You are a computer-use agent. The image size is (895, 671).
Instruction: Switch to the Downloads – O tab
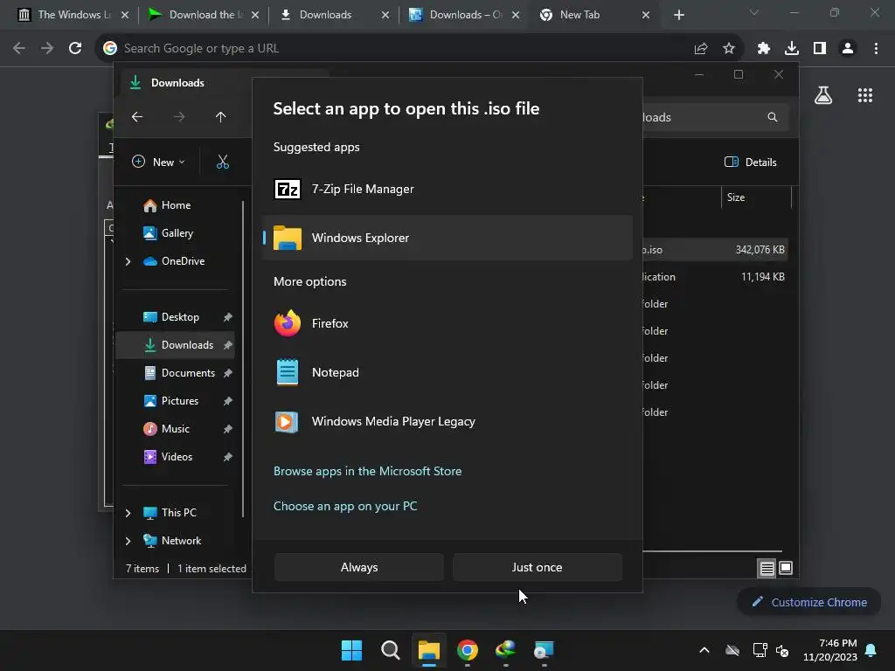463,15
